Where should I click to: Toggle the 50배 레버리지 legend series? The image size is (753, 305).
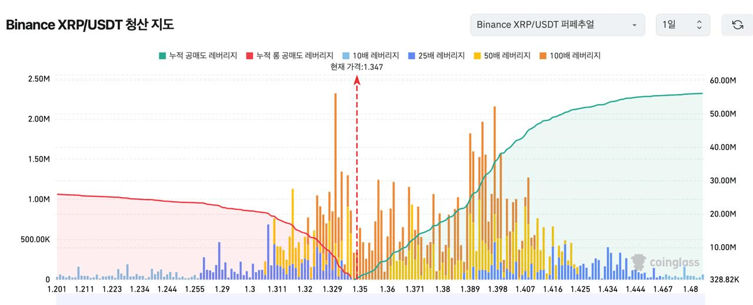click(502, 56)
